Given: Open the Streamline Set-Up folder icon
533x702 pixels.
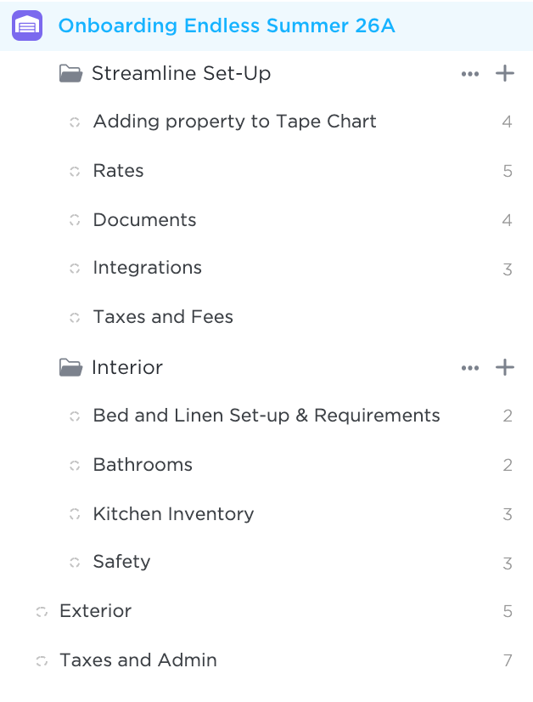Looking at the screenshot, I should pos(70,73).
